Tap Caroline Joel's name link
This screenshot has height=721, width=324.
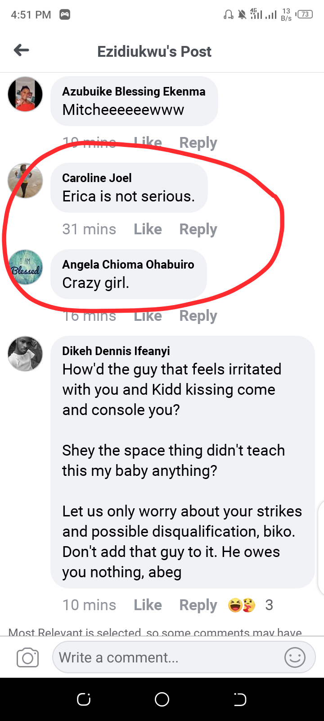(97, 178)
